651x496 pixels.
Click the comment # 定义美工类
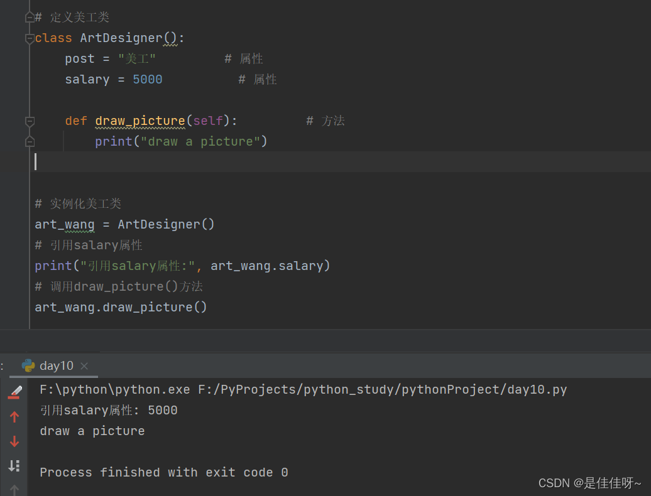(x=72, y=17)
